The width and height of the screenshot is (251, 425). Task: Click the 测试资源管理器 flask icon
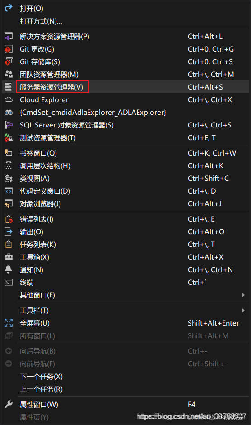pyautogui.click(x=9, y=138)
